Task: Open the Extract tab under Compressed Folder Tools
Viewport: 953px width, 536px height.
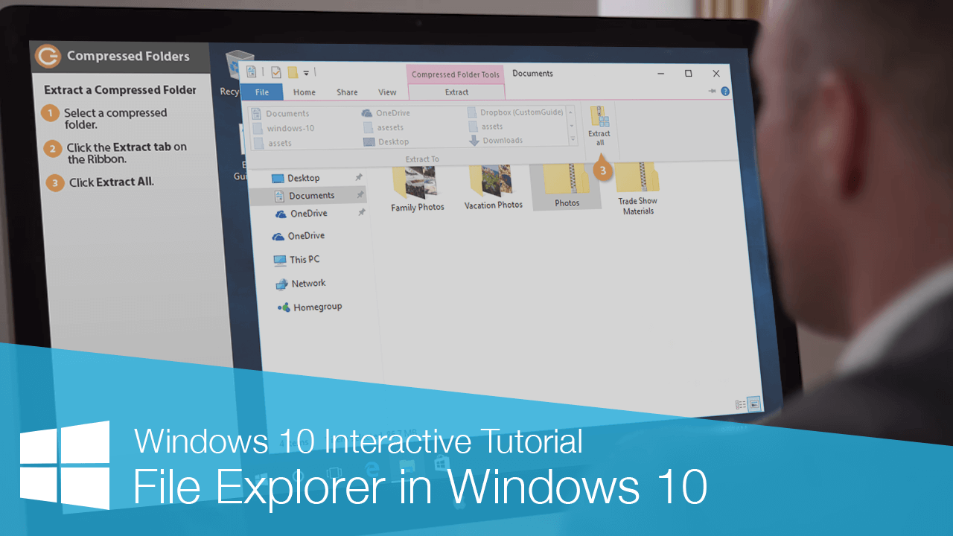Action: coord(456,92)
